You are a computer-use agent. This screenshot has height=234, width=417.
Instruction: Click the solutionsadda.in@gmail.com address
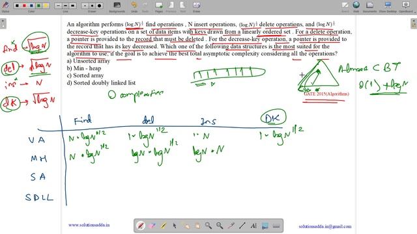click(x=325, y=227)
